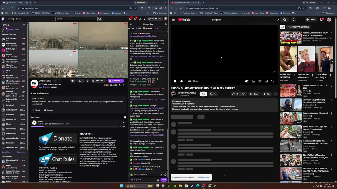This screenshot has width=337, height=189.
Task: Open YouTube player settings gear
Action: [260, 81]
